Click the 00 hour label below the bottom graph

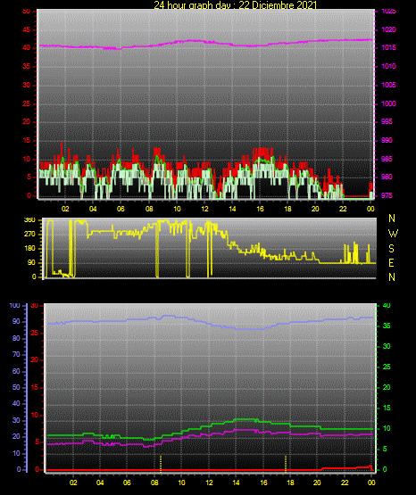(x=371, y=483)
